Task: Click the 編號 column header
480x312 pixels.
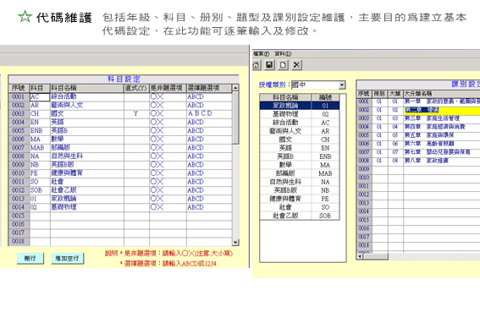Action: (325, 97)
